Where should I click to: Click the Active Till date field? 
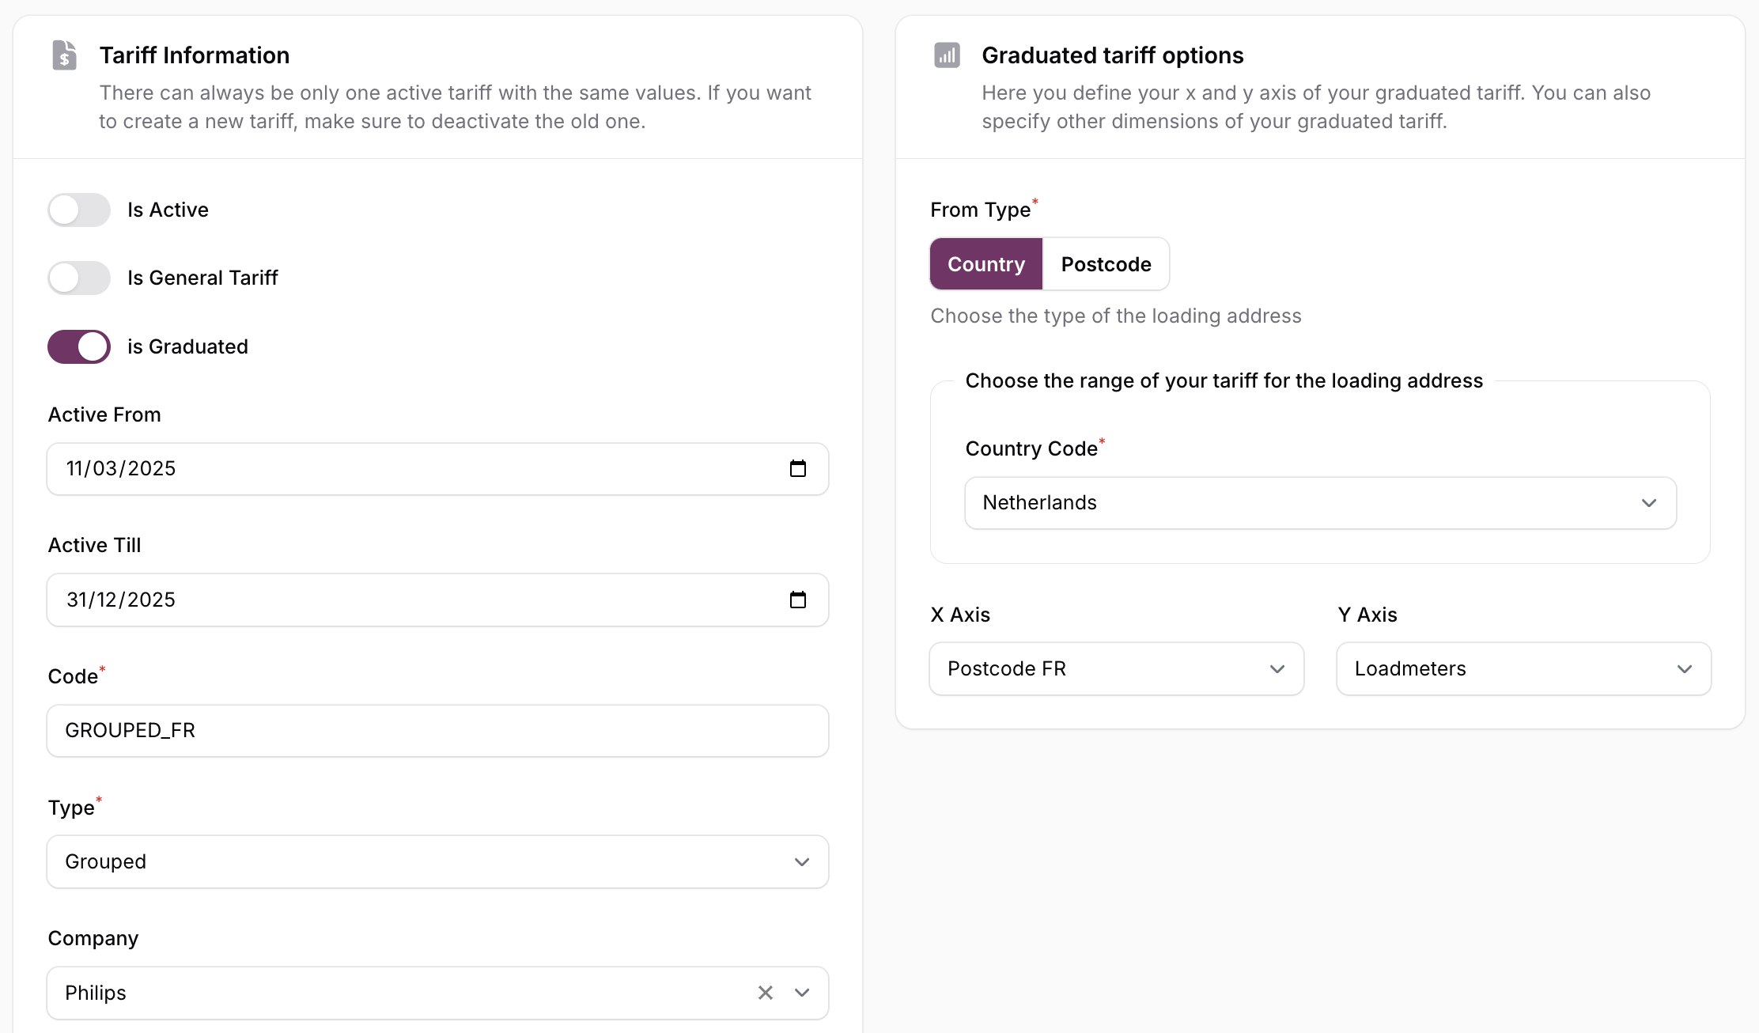pyautogui.click(x=437, y=600)
